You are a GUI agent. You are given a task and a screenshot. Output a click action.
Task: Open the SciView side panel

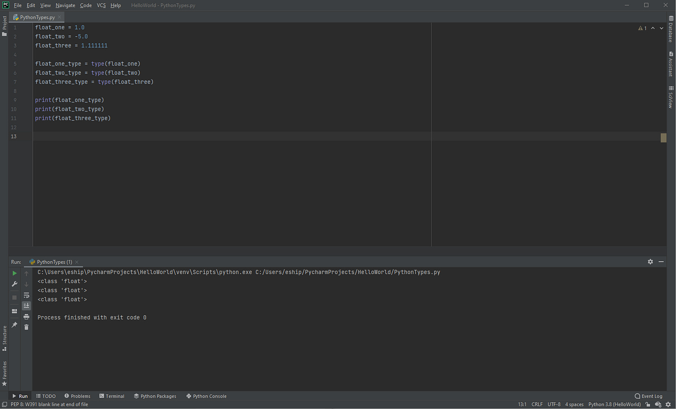click(671, 97)
